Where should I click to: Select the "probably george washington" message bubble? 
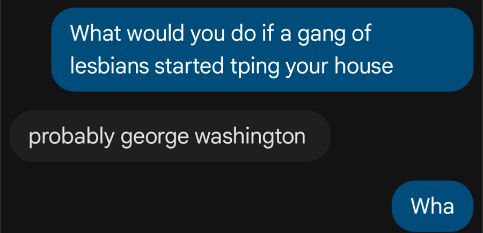pos(170,136)
